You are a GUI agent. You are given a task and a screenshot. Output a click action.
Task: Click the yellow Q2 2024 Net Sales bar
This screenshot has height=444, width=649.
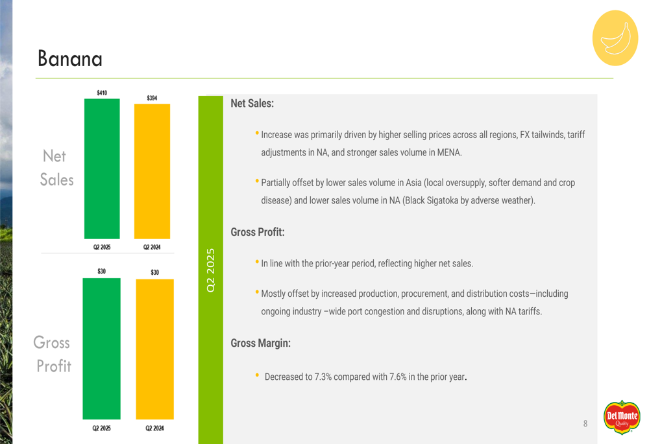coord(152,171)
